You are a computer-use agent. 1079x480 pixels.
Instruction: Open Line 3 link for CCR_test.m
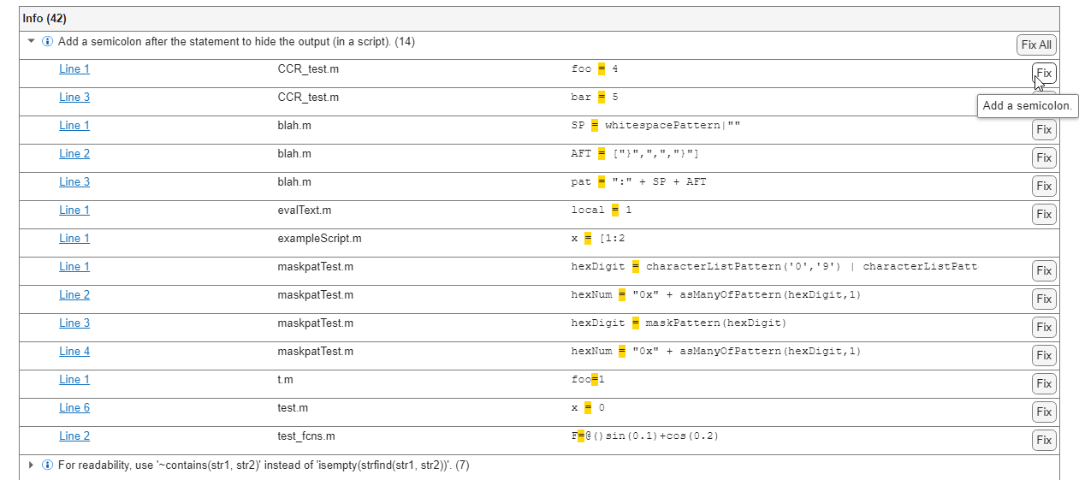tap(74, 98)
